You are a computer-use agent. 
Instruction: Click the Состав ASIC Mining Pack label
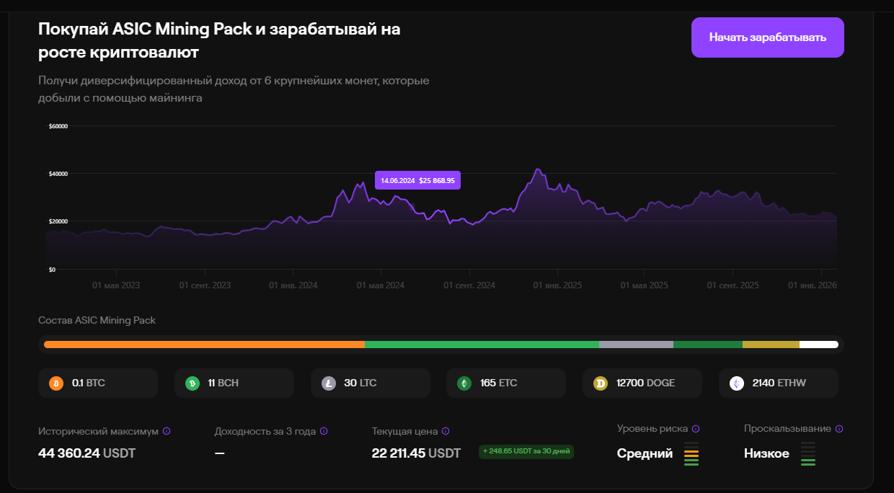(x=97, y=320)
